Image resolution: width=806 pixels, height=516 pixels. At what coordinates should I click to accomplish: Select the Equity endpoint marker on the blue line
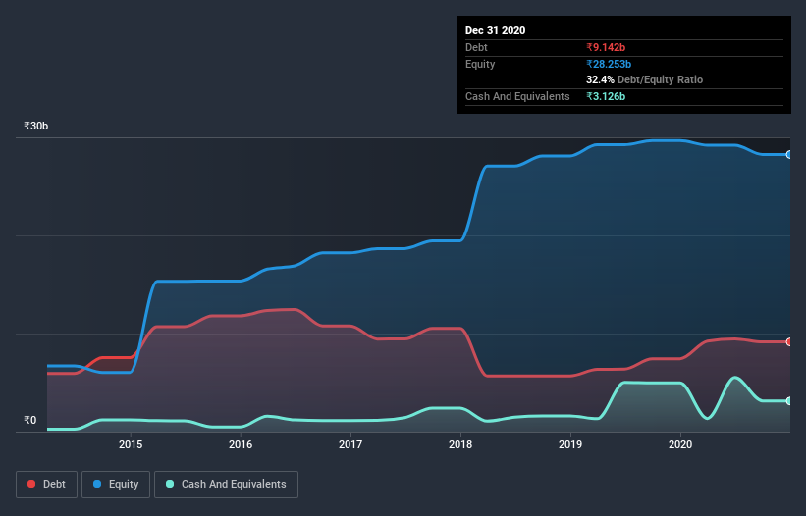click(788, 155)
